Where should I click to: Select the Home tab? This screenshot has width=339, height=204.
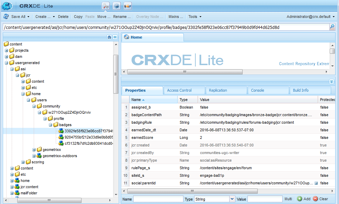pos(153,37)
